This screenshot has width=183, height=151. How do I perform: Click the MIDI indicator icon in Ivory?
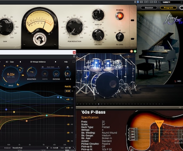click(x=175, y=81)
